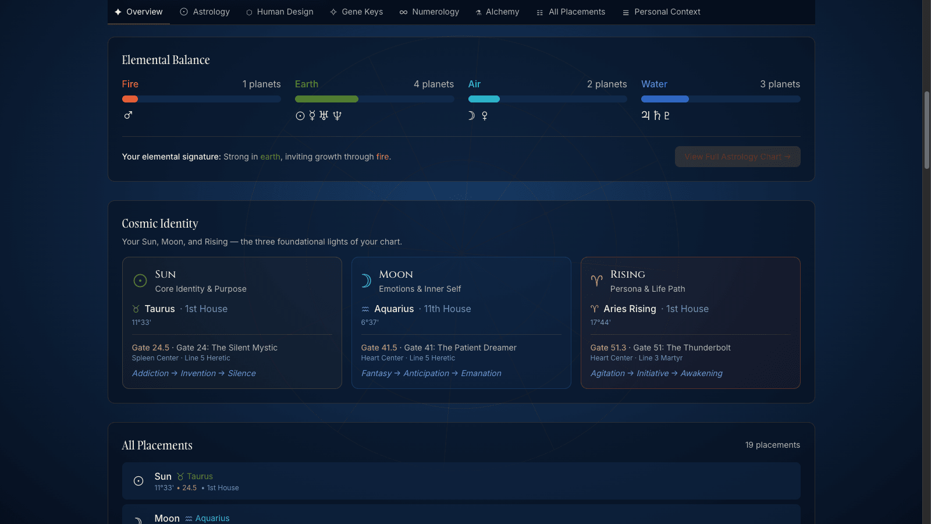The width and height of the screenshot is (931, 524).
Task: Open the Human Design tab
Action: tap(279, 12)
